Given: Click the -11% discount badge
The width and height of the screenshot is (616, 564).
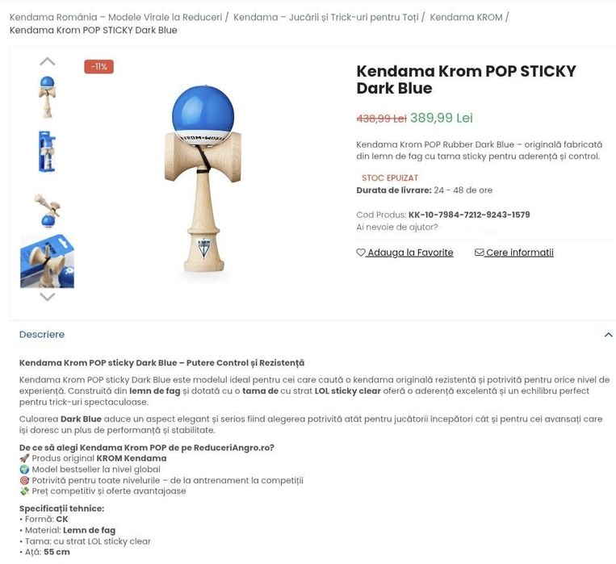Looking at the screenshot, I should [99, 67].
